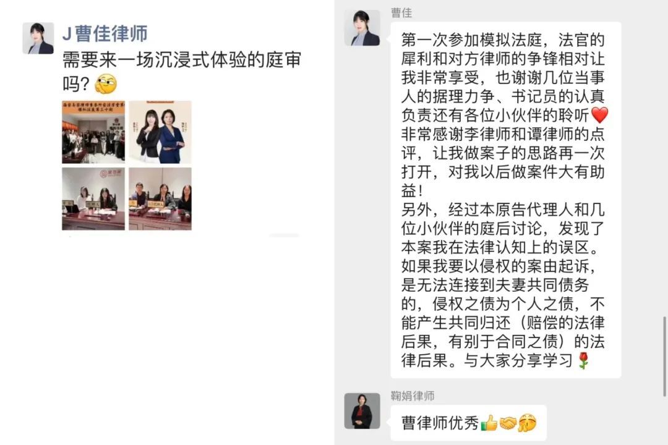Open the group photo thumbnail with banner

pos(93,132)
